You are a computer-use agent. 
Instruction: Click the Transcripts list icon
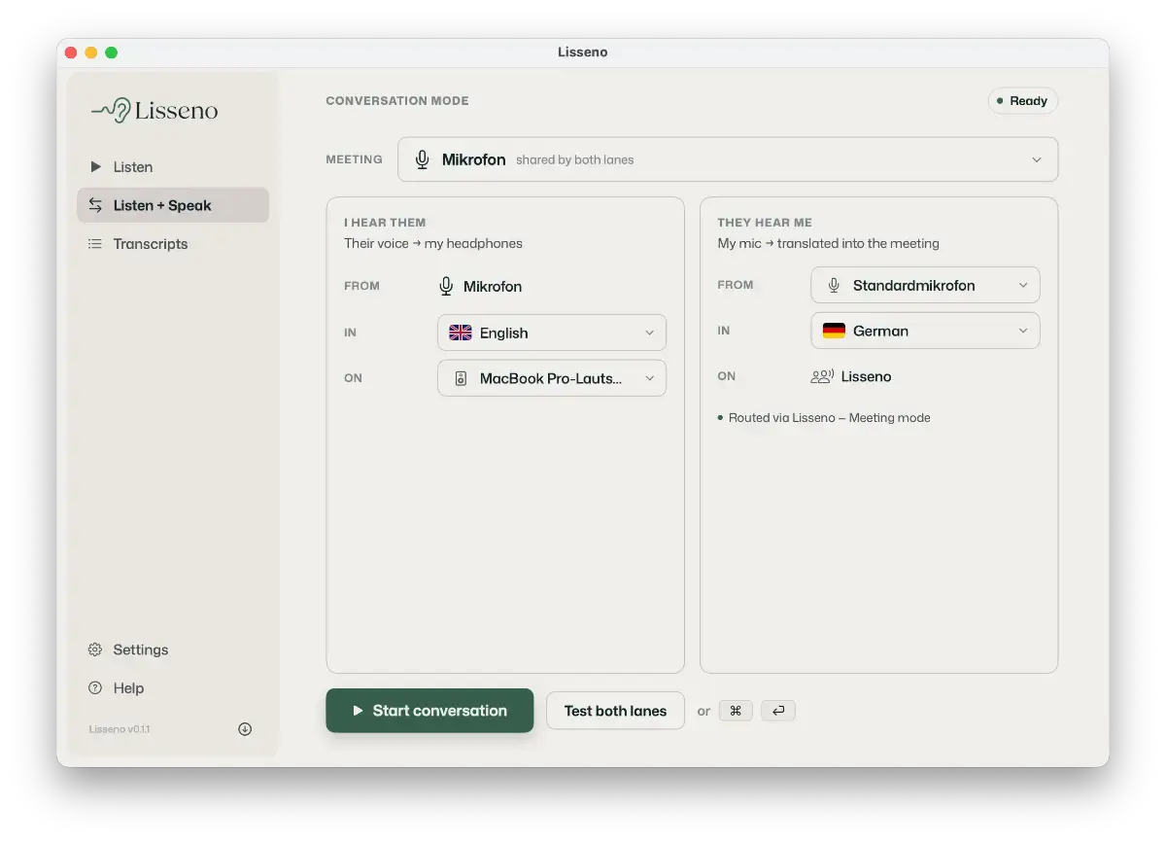click(95, 244)
